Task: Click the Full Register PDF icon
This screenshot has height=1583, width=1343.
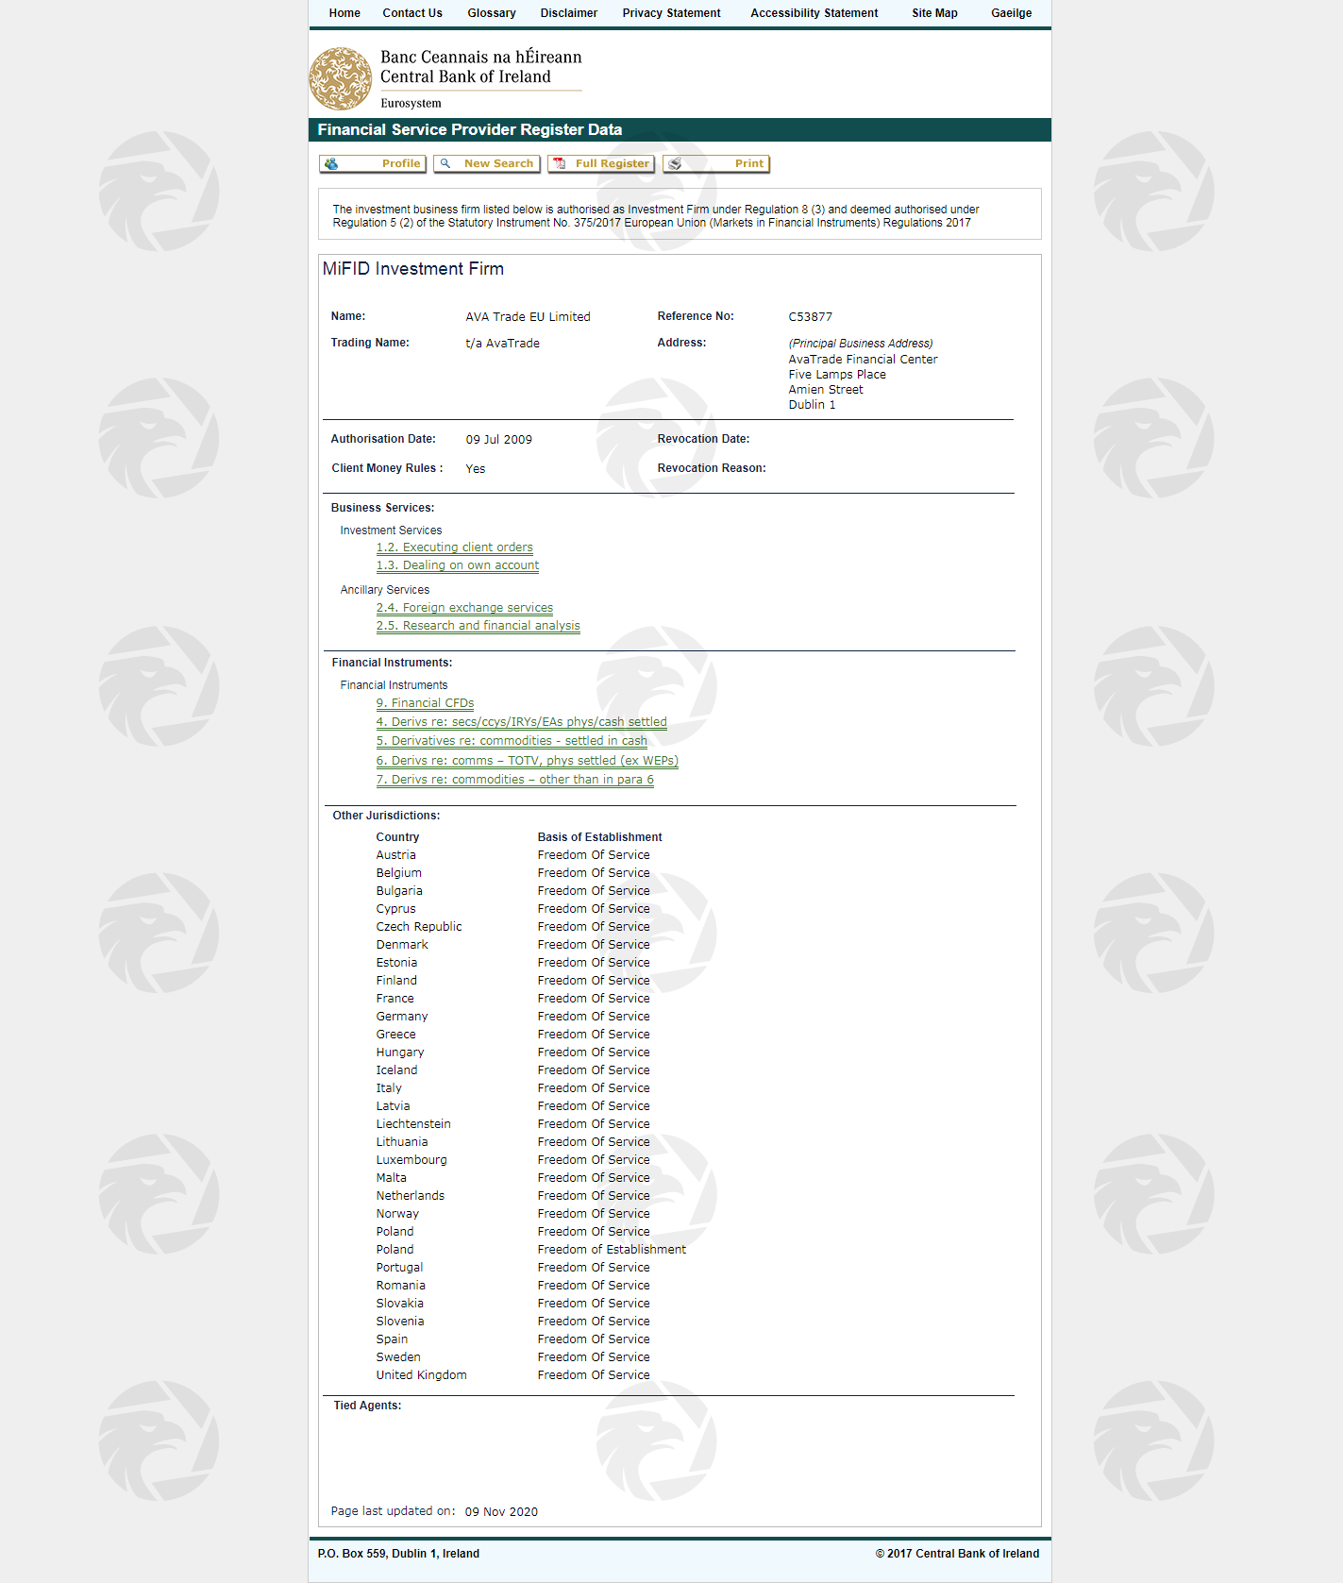Action: coord(560,163)
